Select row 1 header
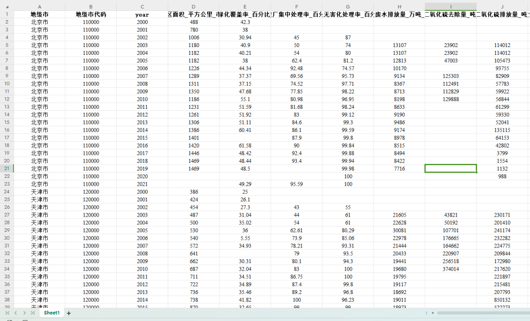 7,14
